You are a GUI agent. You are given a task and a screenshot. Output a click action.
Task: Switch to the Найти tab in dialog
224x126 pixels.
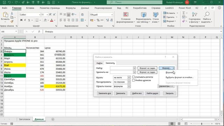point(99,63)
